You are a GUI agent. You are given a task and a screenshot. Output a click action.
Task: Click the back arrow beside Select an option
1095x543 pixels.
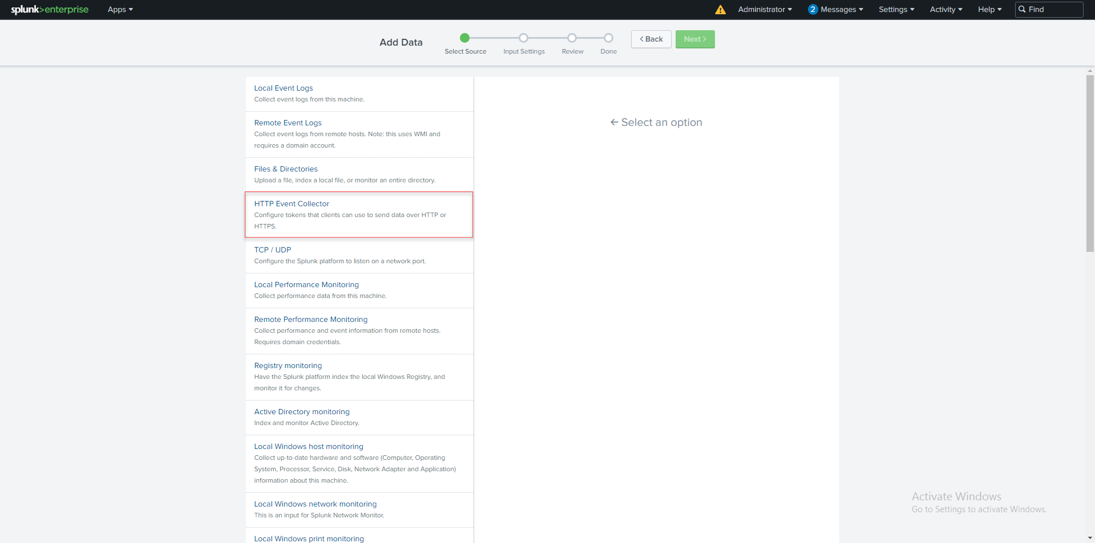(x=613, y=122)
